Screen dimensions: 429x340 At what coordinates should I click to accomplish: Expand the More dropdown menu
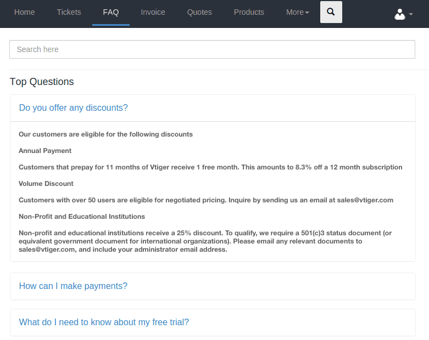pos(297,12)
